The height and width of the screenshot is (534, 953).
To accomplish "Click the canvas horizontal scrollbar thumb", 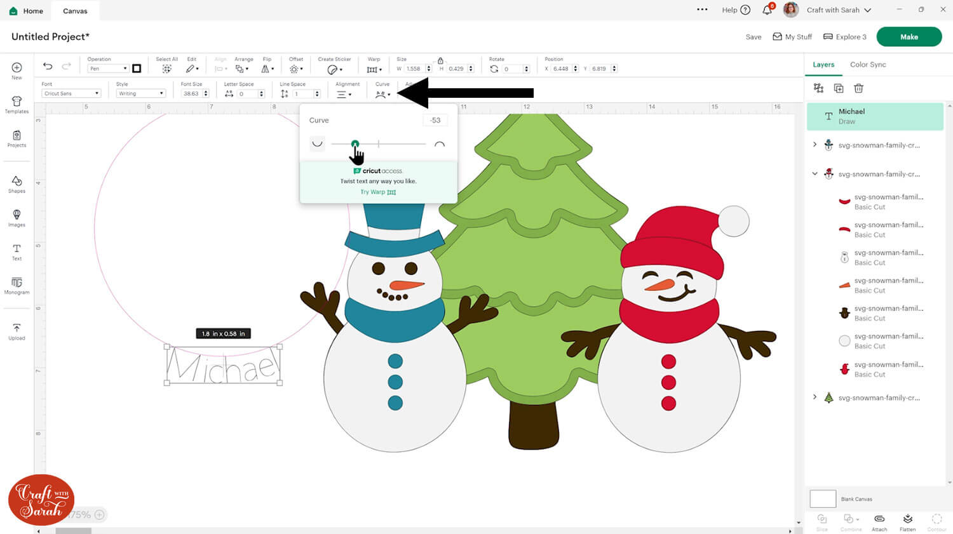I will [x=74, y=531].
